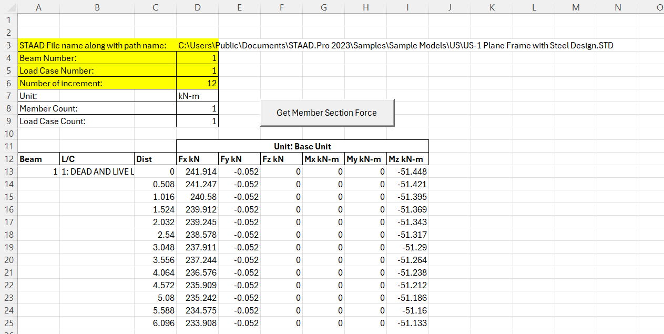Click the 'Load Case Number:' label cell
Viewport: 664px width, 334px height.
pyautogui.click(x=97, y=70)
